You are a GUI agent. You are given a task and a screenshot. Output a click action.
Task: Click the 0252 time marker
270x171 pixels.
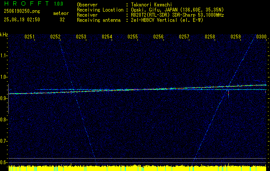coord(55,36)
